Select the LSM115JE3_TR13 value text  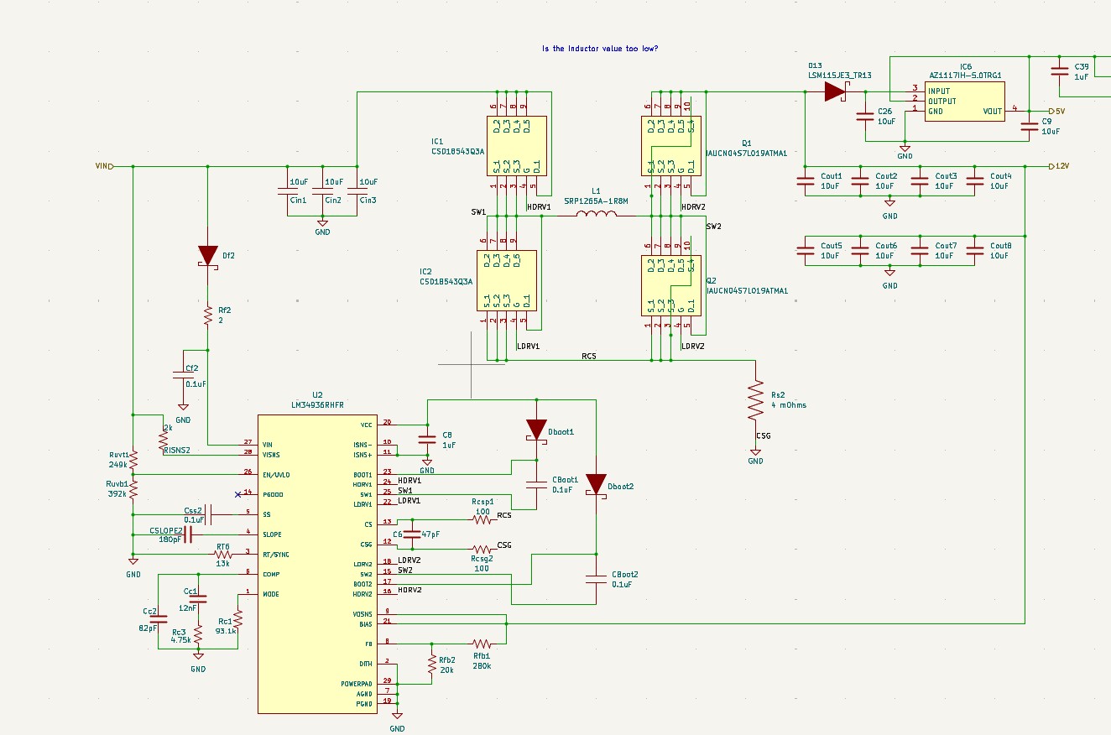point(840,76)
